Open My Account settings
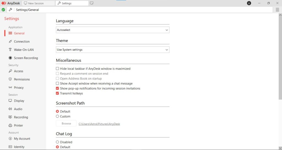The image size is (282, 150). pyautogui.click(x=22, y=138)
